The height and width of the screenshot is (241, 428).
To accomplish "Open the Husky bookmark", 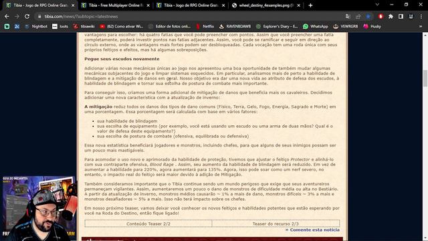I will pyautogui.click(x=372, y=26).
